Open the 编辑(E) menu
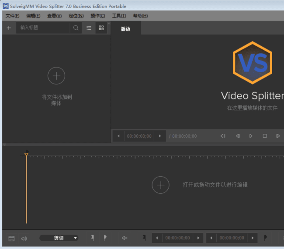The image size is (284, 249). [33, 16]
